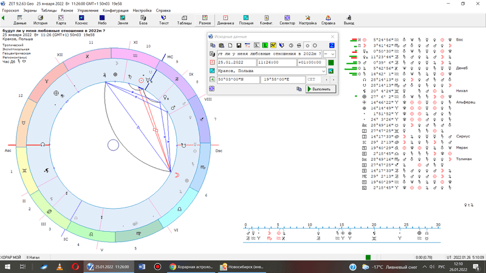The height and width of the screenshot is (273, 486).
Task: Toggle the small circle mode button
Action: [307, 45]
